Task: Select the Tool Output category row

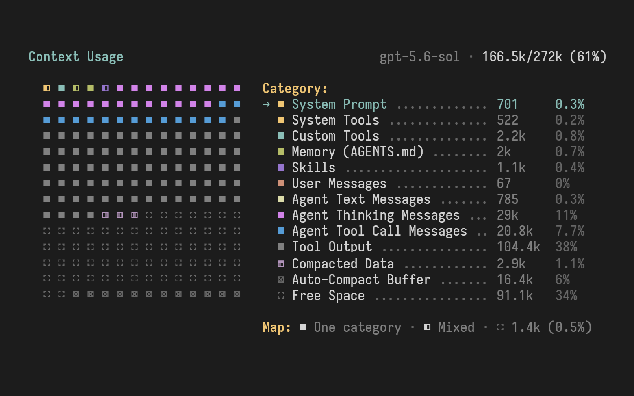Action: point(431,247)
